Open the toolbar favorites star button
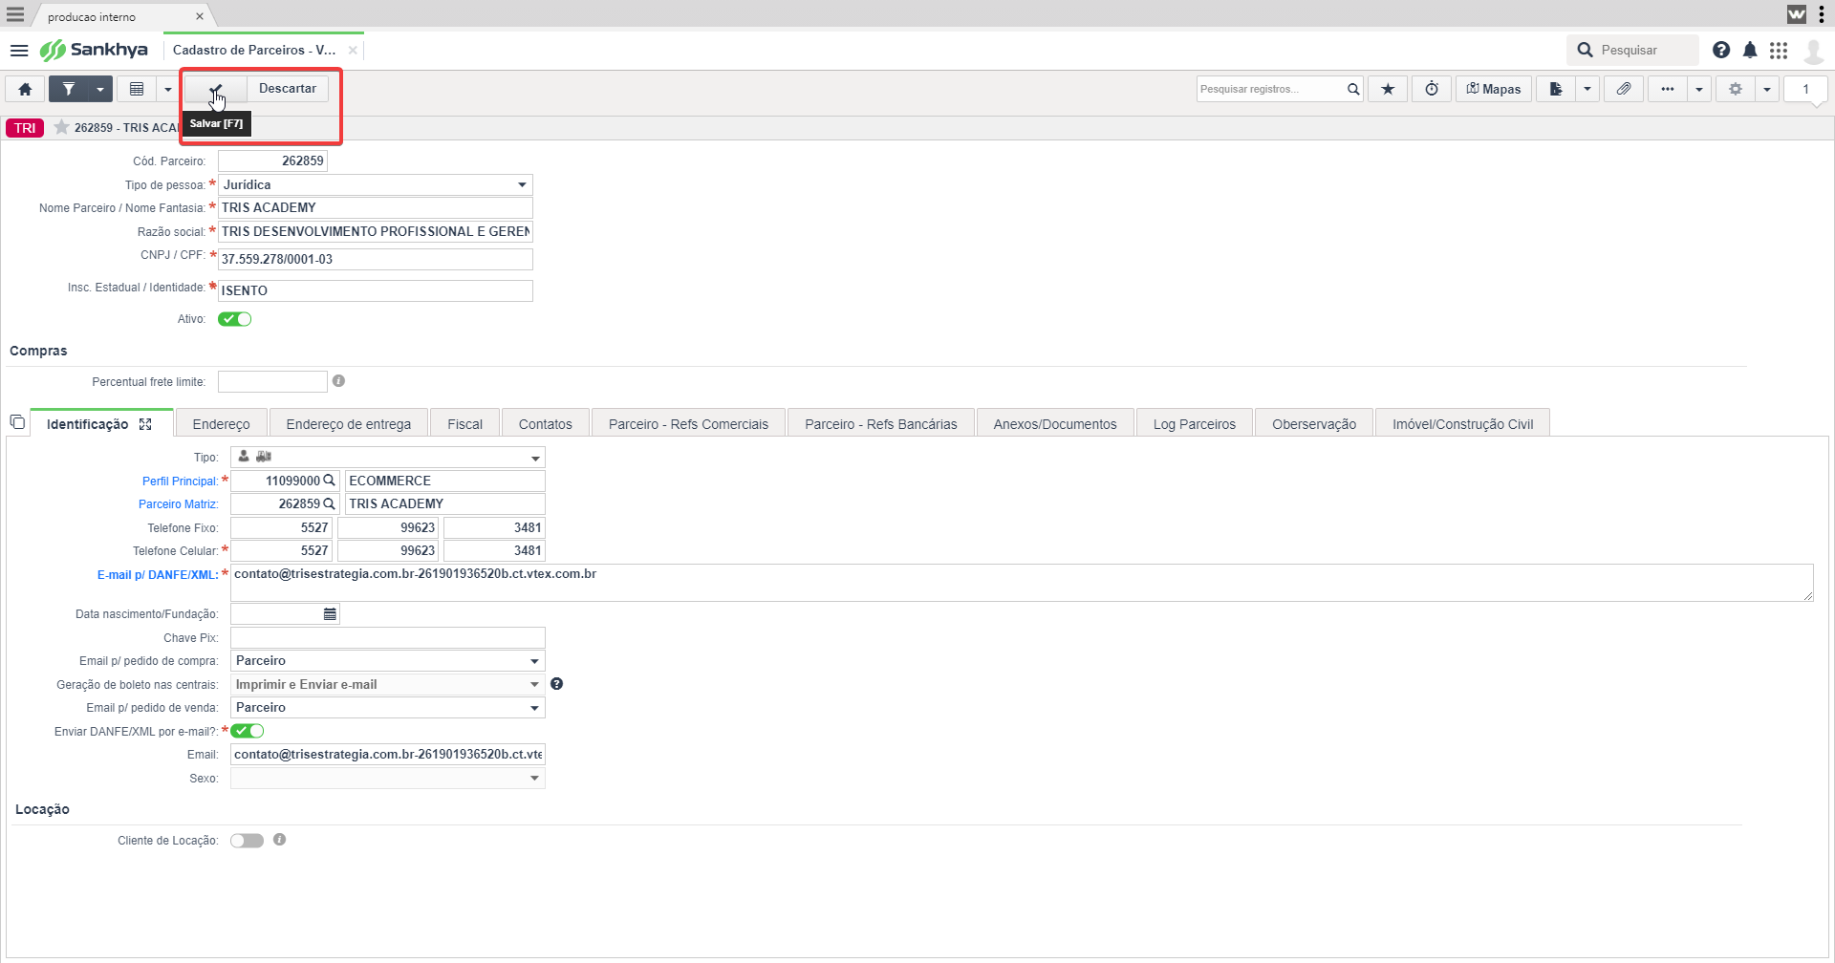The image size is (1835, 963). 1388,89
